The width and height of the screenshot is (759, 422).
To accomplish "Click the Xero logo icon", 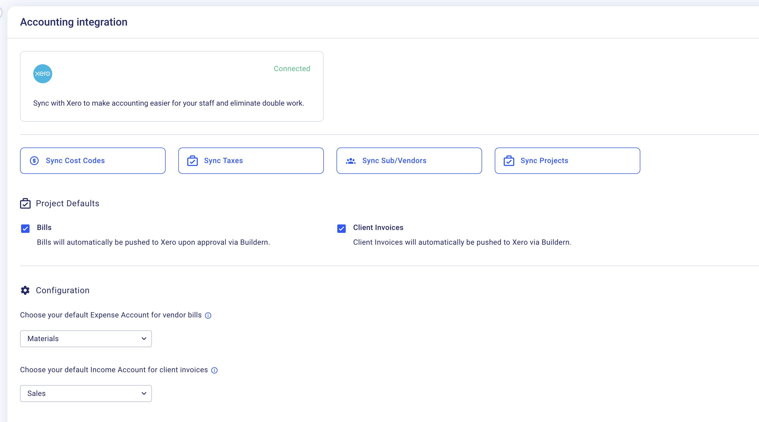I will [43, 73].
